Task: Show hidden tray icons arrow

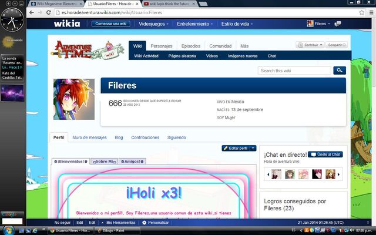Action: pos(301,230)
